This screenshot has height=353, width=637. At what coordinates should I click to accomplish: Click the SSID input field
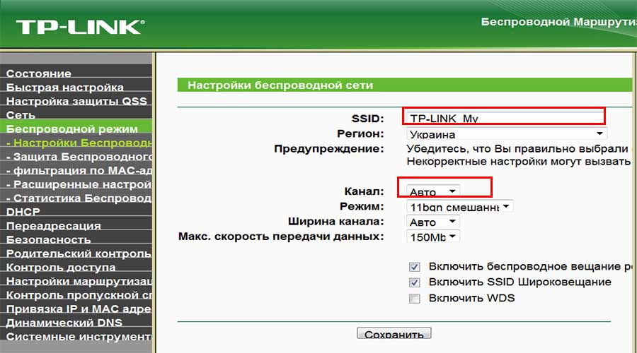(x=505, y=118)
